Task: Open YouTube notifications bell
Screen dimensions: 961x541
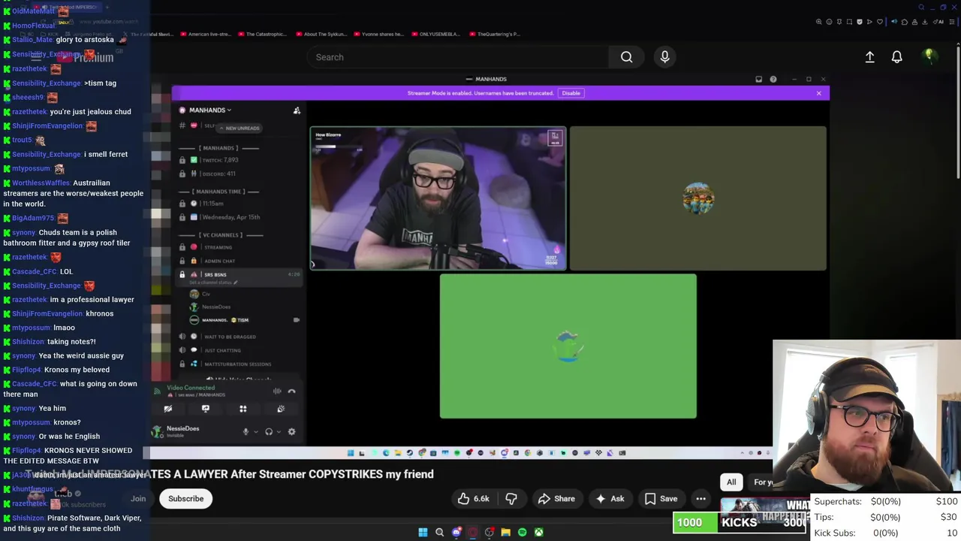Action: [x=896, y=57]
